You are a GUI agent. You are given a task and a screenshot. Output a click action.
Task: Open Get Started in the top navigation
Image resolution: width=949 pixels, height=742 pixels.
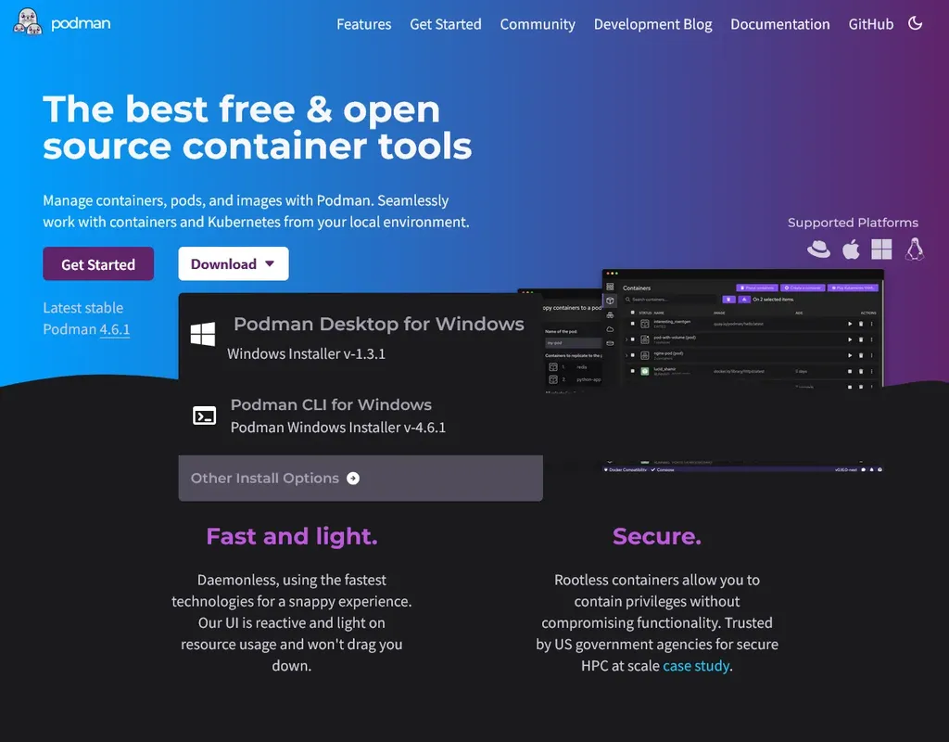click(x=446, y=24)
